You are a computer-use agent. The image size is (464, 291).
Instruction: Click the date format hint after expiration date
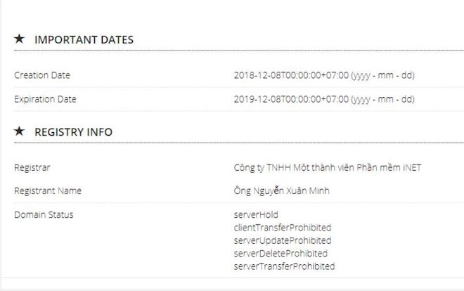pyautogui.click(x=383, y=99)
